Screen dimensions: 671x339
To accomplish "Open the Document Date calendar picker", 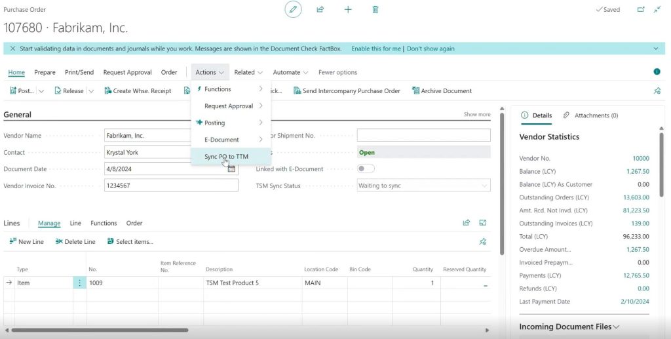I will pyautogui.click(x=231, y=169).
